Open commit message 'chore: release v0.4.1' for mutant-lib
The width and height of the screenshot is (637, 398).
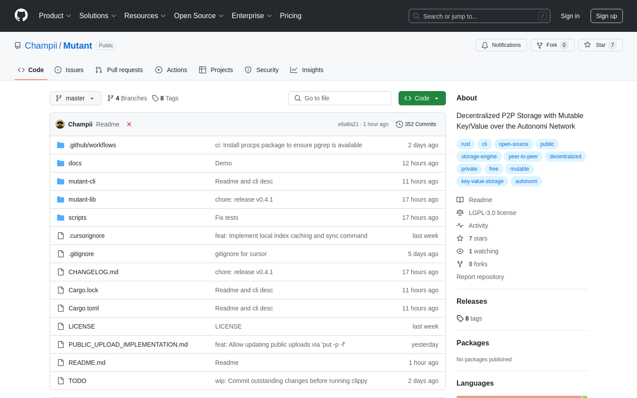click(x=244, y=199)
